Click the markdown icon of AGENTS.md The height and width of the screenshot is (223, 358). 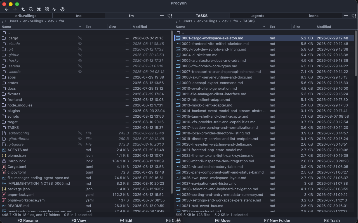[4, 150]
